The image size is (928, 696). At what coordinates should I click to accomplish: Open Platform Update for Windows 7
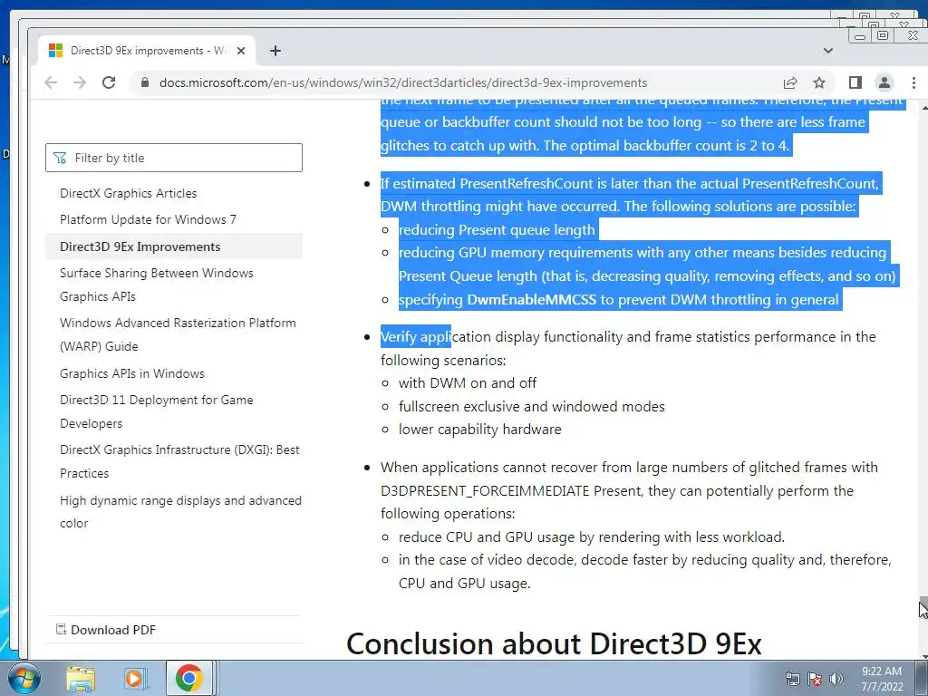point(148,219)
